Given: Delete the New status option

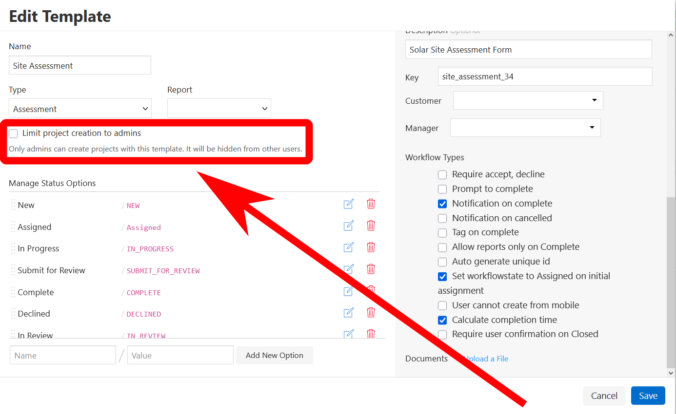Looking at the screenshot, I should pos(371,204).
